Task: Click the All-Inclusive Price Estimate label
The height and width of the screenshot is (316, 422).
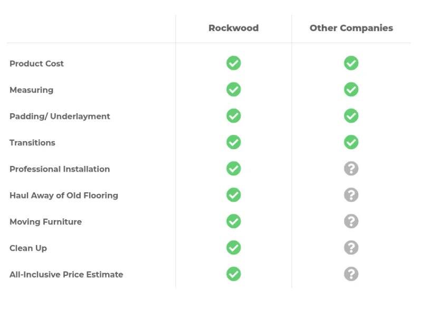Action: tap(66, 274)
